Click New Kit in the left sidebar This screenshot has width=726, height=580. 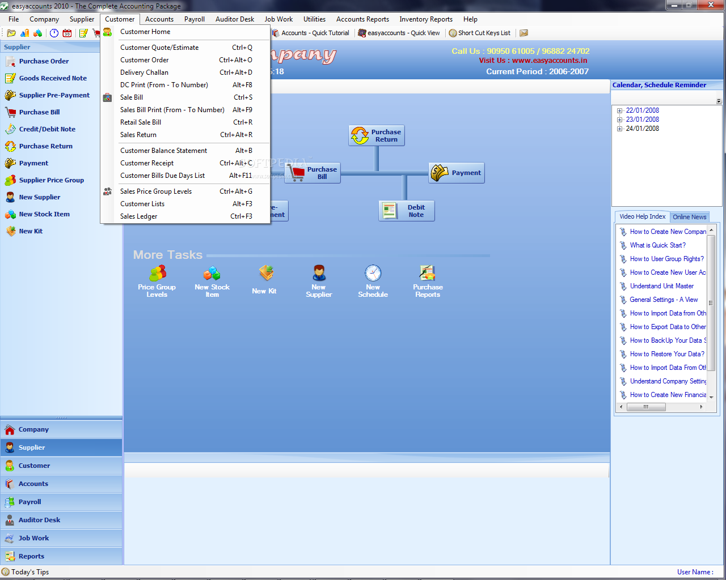pos(31,231)
